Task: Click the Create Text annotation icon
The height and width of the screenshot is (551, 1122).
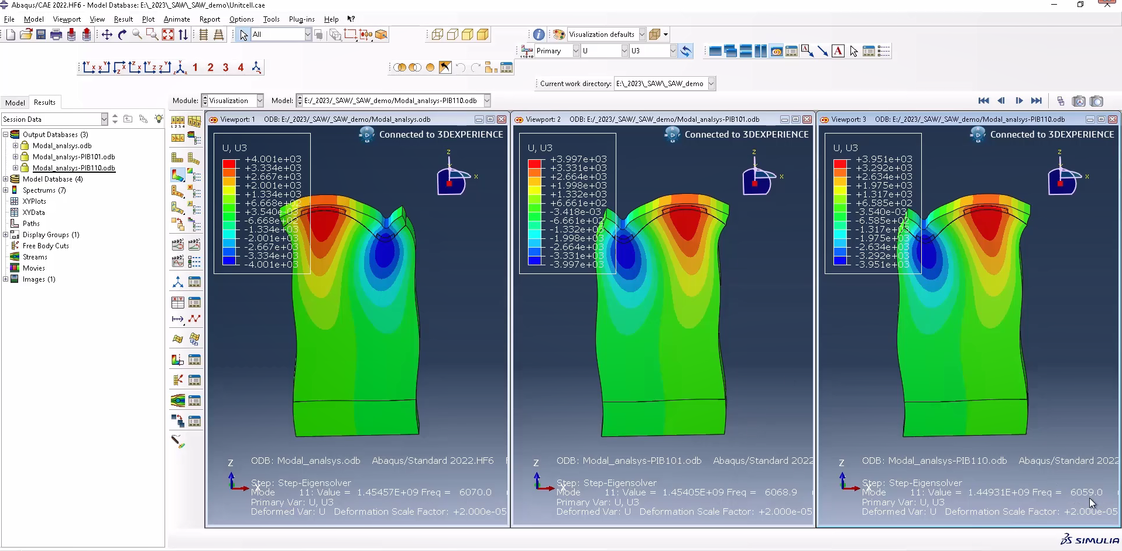Action: click(838, 52)
